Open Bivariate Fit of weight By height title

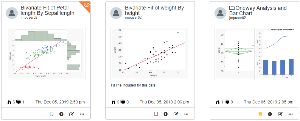tap(154, 10)
